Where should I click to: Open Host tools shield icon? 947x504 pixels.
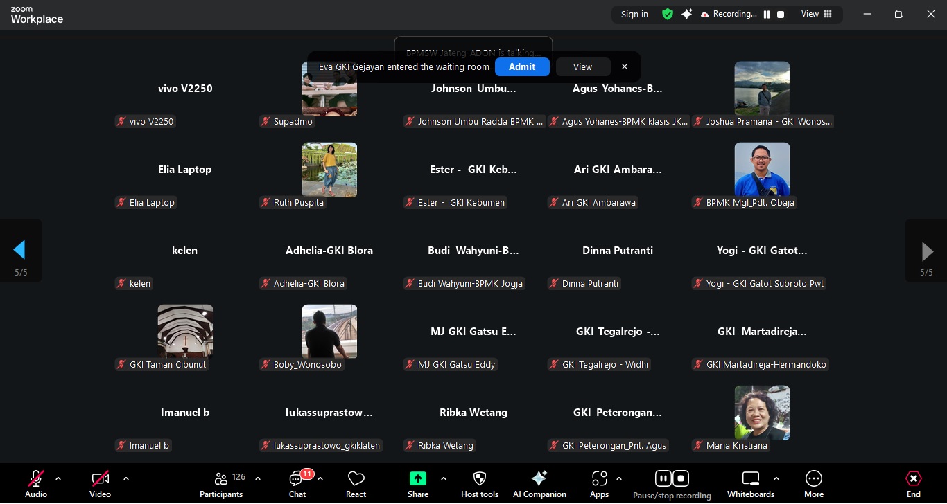pos(479,478)
